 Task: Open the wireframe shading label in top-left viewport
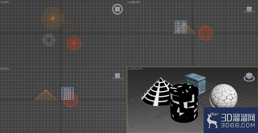7,2
